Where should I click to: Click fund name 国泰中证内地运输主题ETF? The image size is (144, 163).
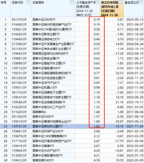coord(49,78)
